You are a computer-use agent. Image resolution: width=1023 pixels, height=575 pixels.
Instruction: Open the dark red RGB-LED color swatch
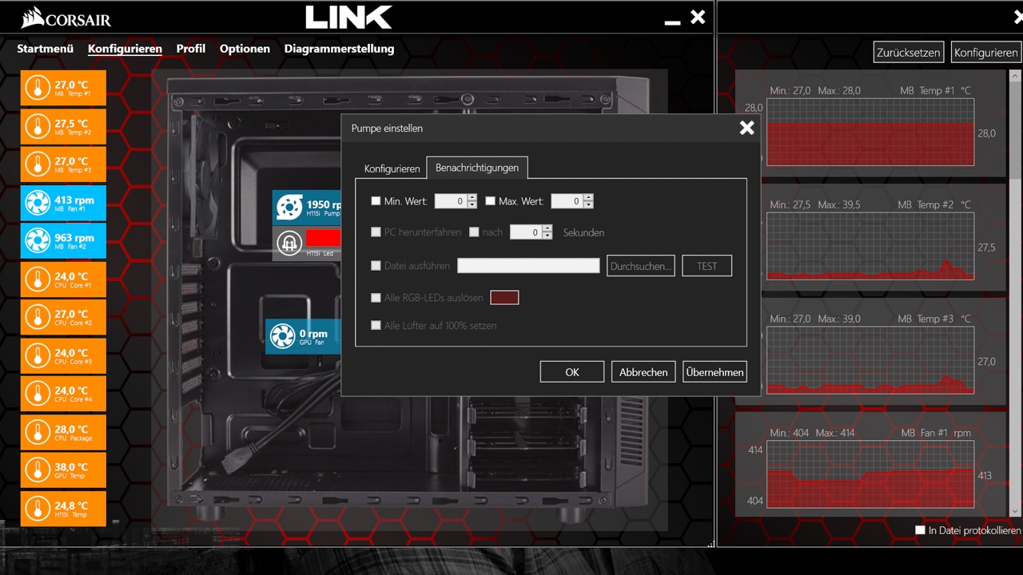[x=504, y=298]
